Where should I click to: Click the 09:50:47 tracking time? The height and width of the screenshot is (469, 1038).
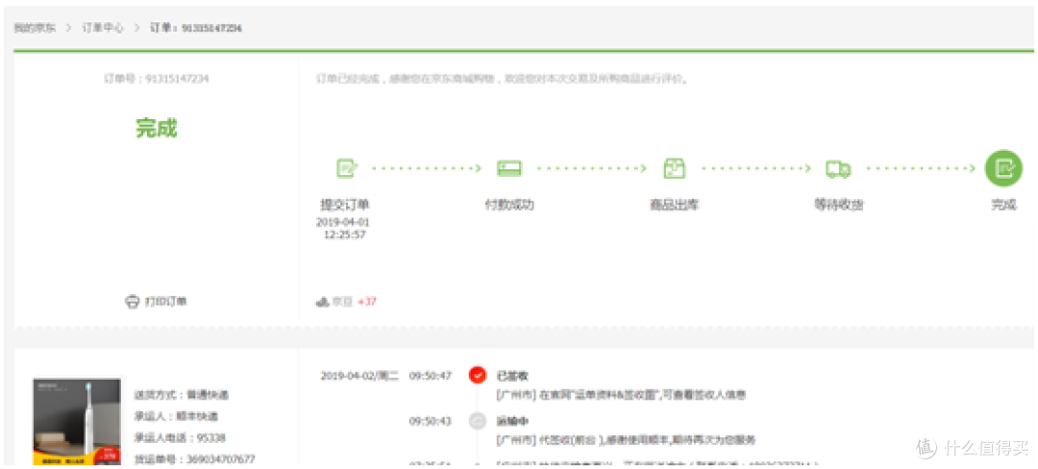(x=431, y=376)
